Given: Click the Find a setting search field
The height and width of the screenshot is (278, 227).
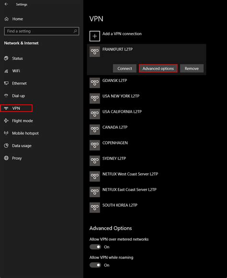Looking at the screenshot, I should click(42, 31).
